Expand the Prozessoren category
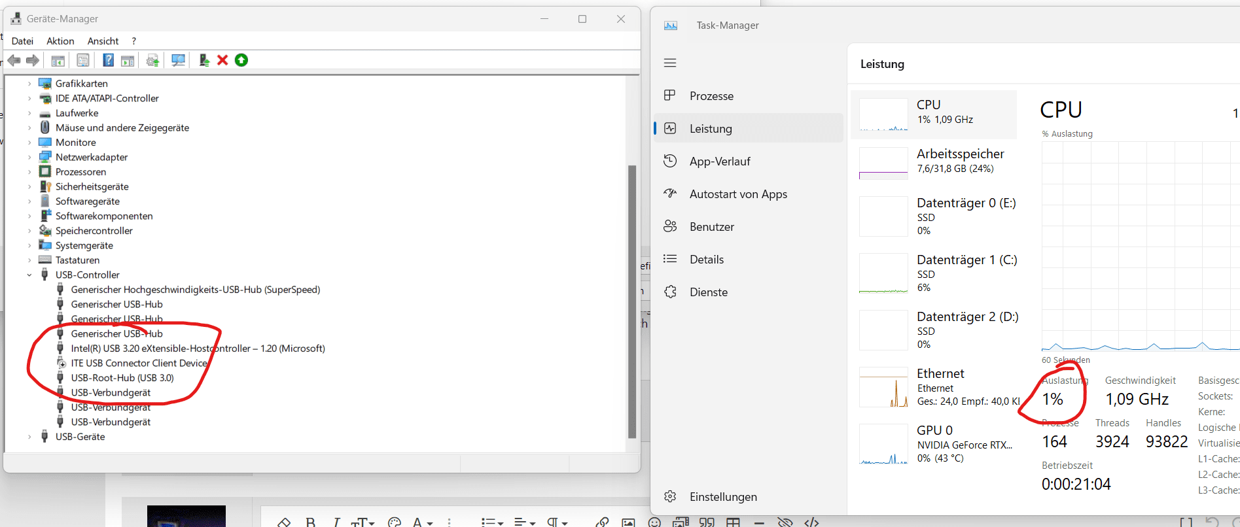This screenshot has width=1240, height=527. point(29,172)
